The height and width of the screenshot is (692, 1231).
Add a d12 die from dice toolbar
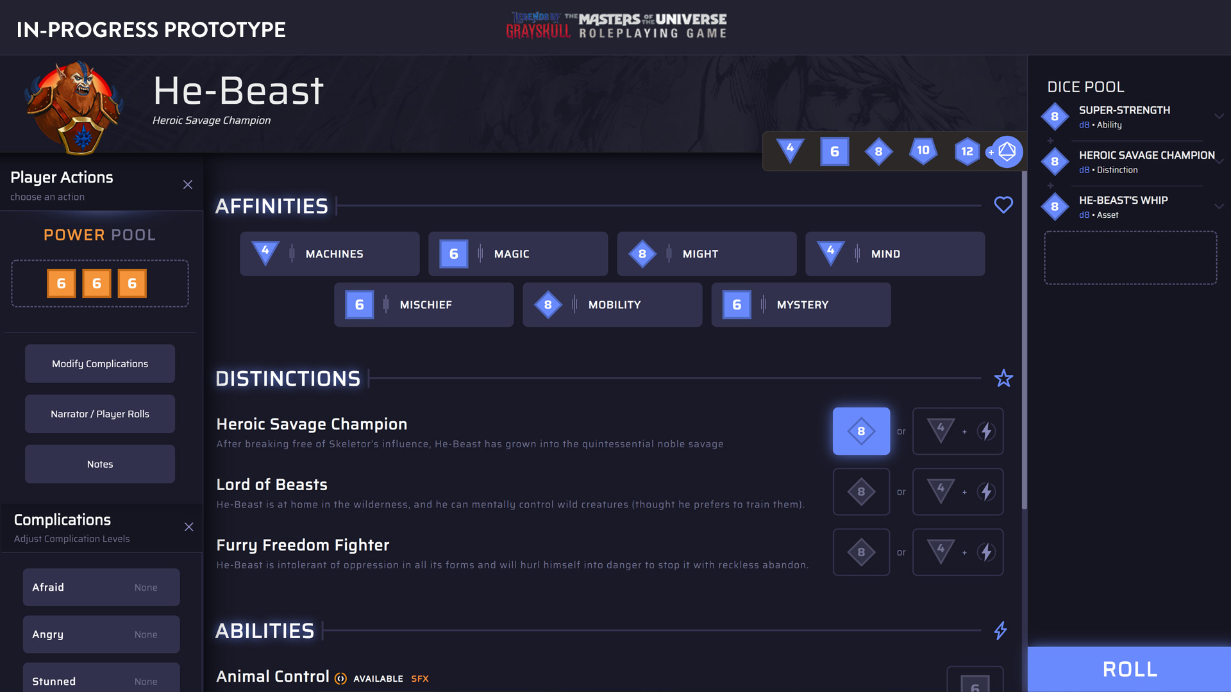pyautogui.click(x=967, y=151)
